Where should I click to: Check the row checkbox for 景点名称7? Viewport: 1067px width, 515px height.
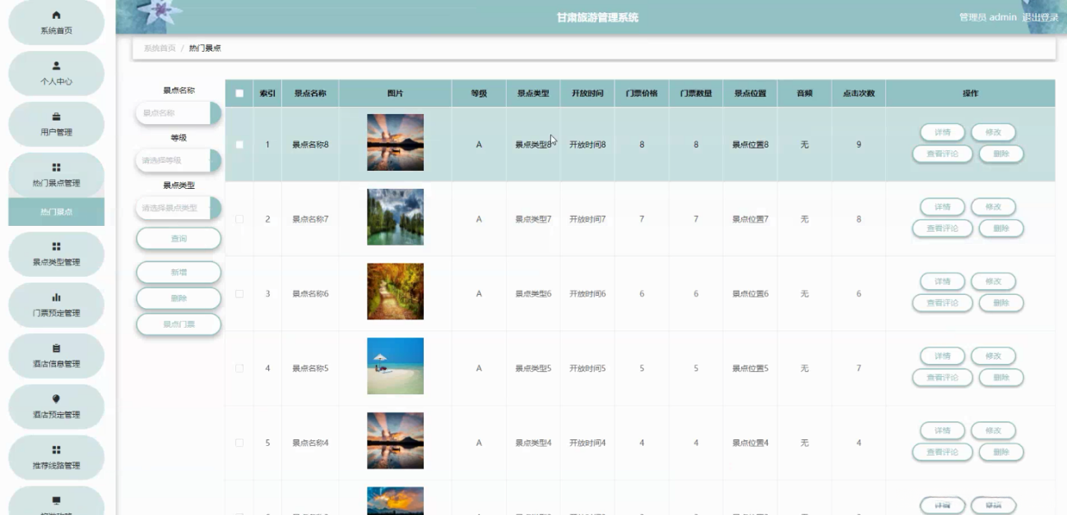(239, 219)
